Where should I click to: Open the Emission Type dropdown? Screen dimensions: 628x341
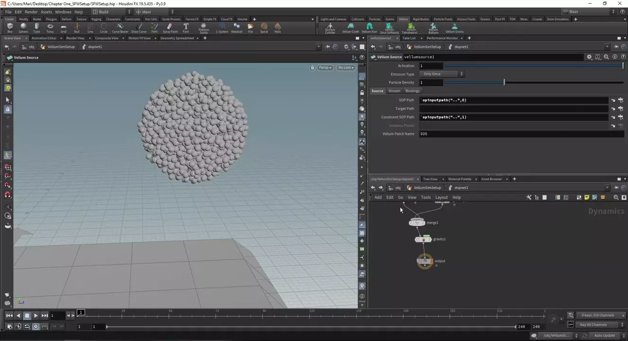pyautogui.click(x=443, y=74)
